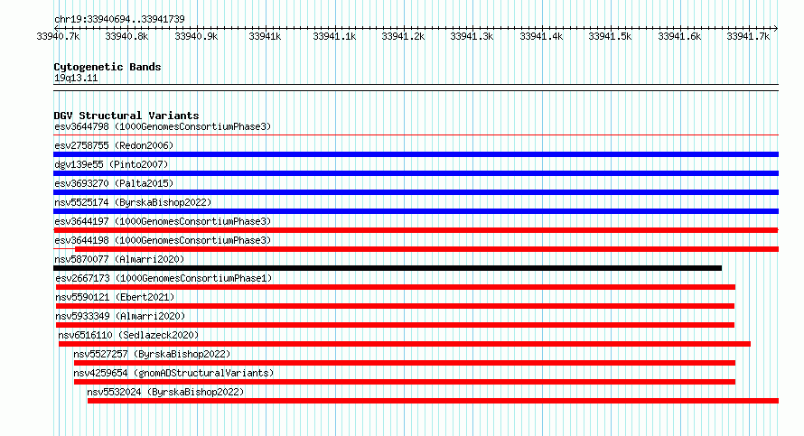Open variant esv3644198 label
The width and height of the screenshot is (804, 436).
pos(163,240)
